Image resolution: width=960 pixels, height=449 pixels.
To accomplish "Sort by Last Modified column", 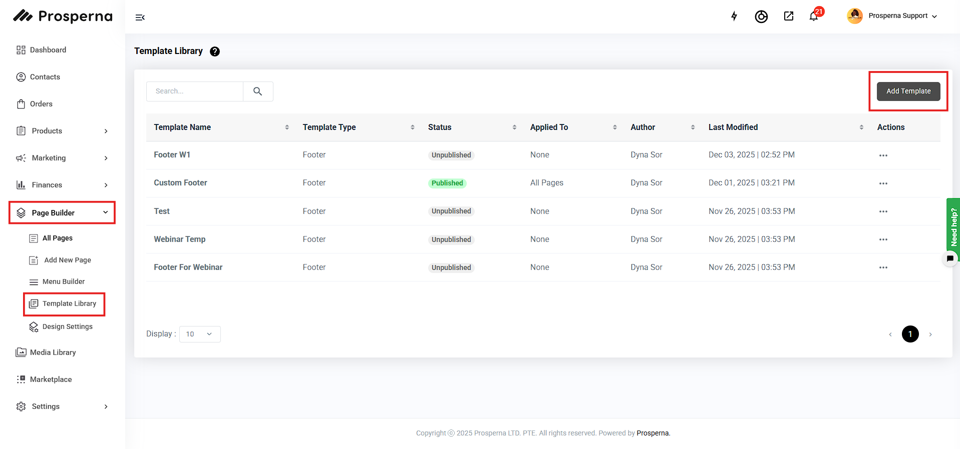I will pyautogui.click(x=861, y=127).
